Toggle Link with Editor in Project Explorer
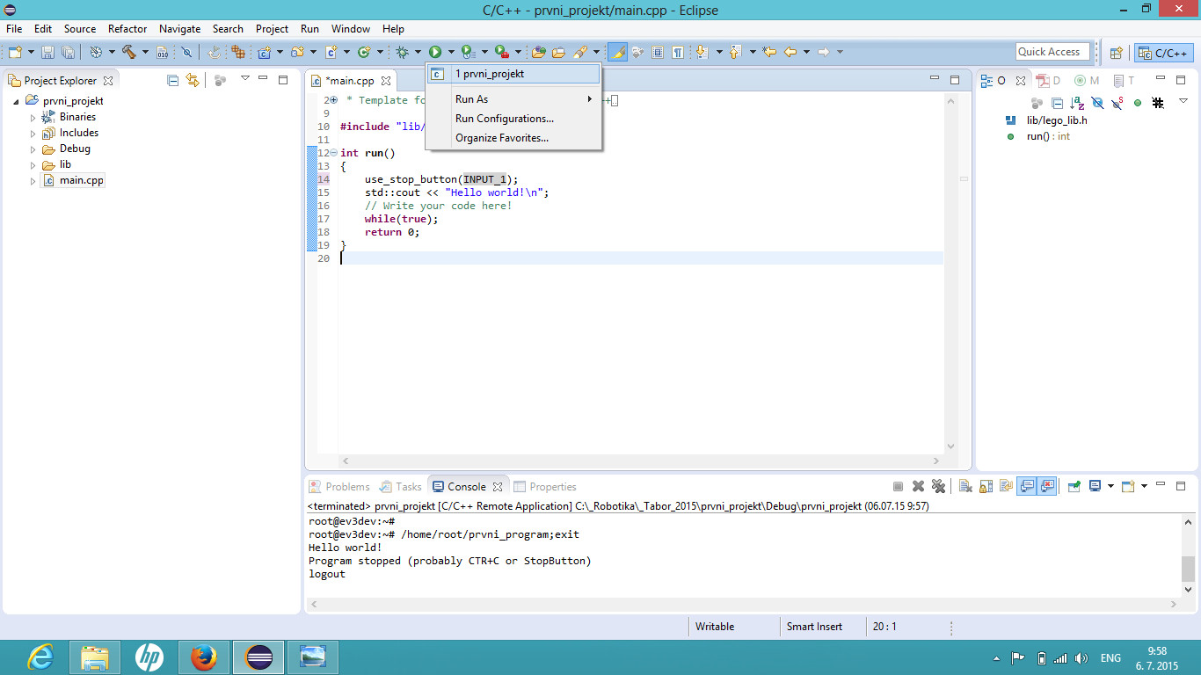Image resolution: width=1201 pixels, height=675 pixels. 193,80
